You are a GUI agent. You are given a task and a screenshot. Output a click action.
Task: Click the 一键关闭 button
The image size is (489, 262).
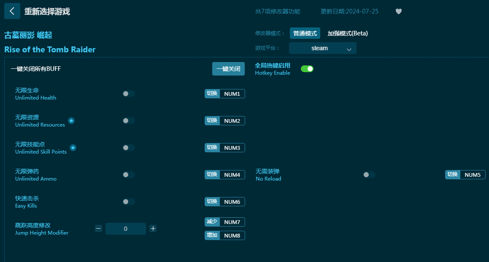pos(229,69)
